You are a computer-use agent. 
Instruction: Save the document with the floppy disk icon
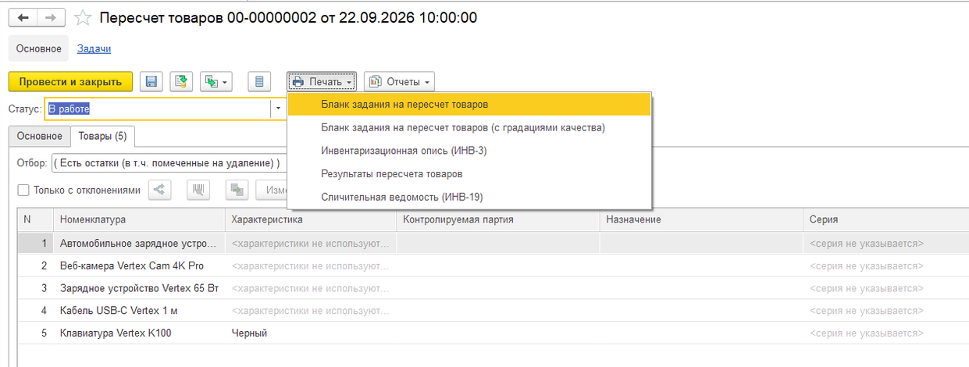[x=151, y=81]
